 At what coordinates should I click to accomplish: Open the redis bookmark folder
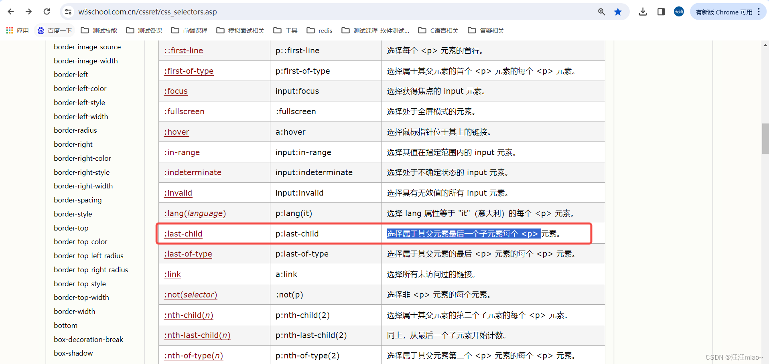click(x=319, y=30)
